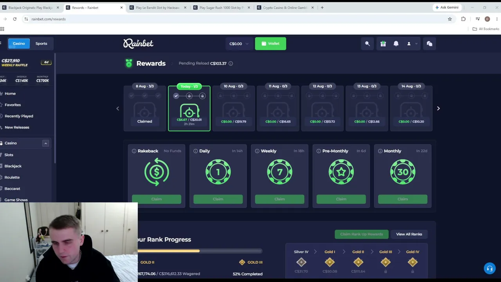This screenshot has width=501, height=282.
Task: Switch to the Sports tab
Action: 41,43
